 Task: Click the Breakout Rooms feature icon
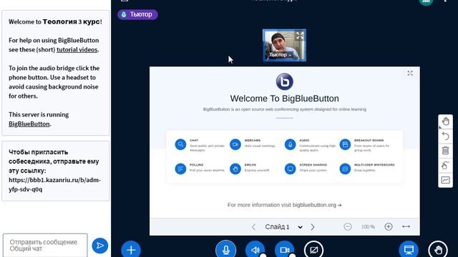[x=345, y=144]
